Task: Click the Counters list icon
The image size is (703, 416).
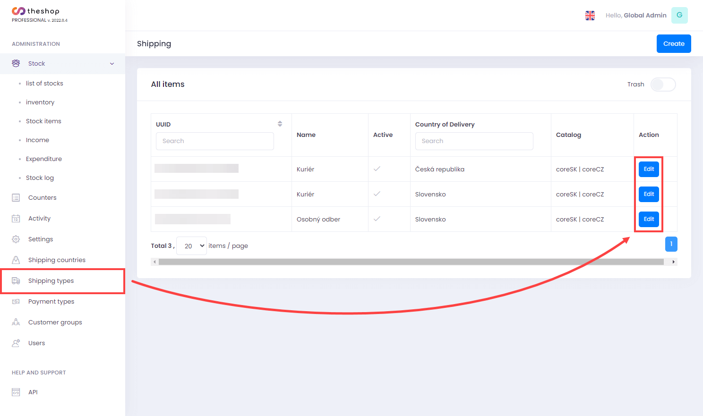Action: coord(16,198)
